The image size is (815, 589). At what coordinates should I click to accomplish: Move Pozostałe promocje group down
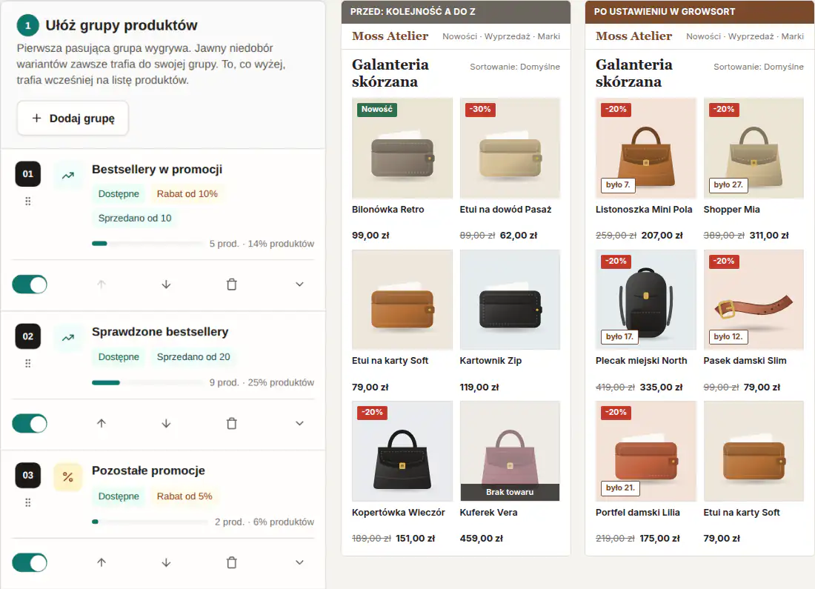(x=166, y=562)
